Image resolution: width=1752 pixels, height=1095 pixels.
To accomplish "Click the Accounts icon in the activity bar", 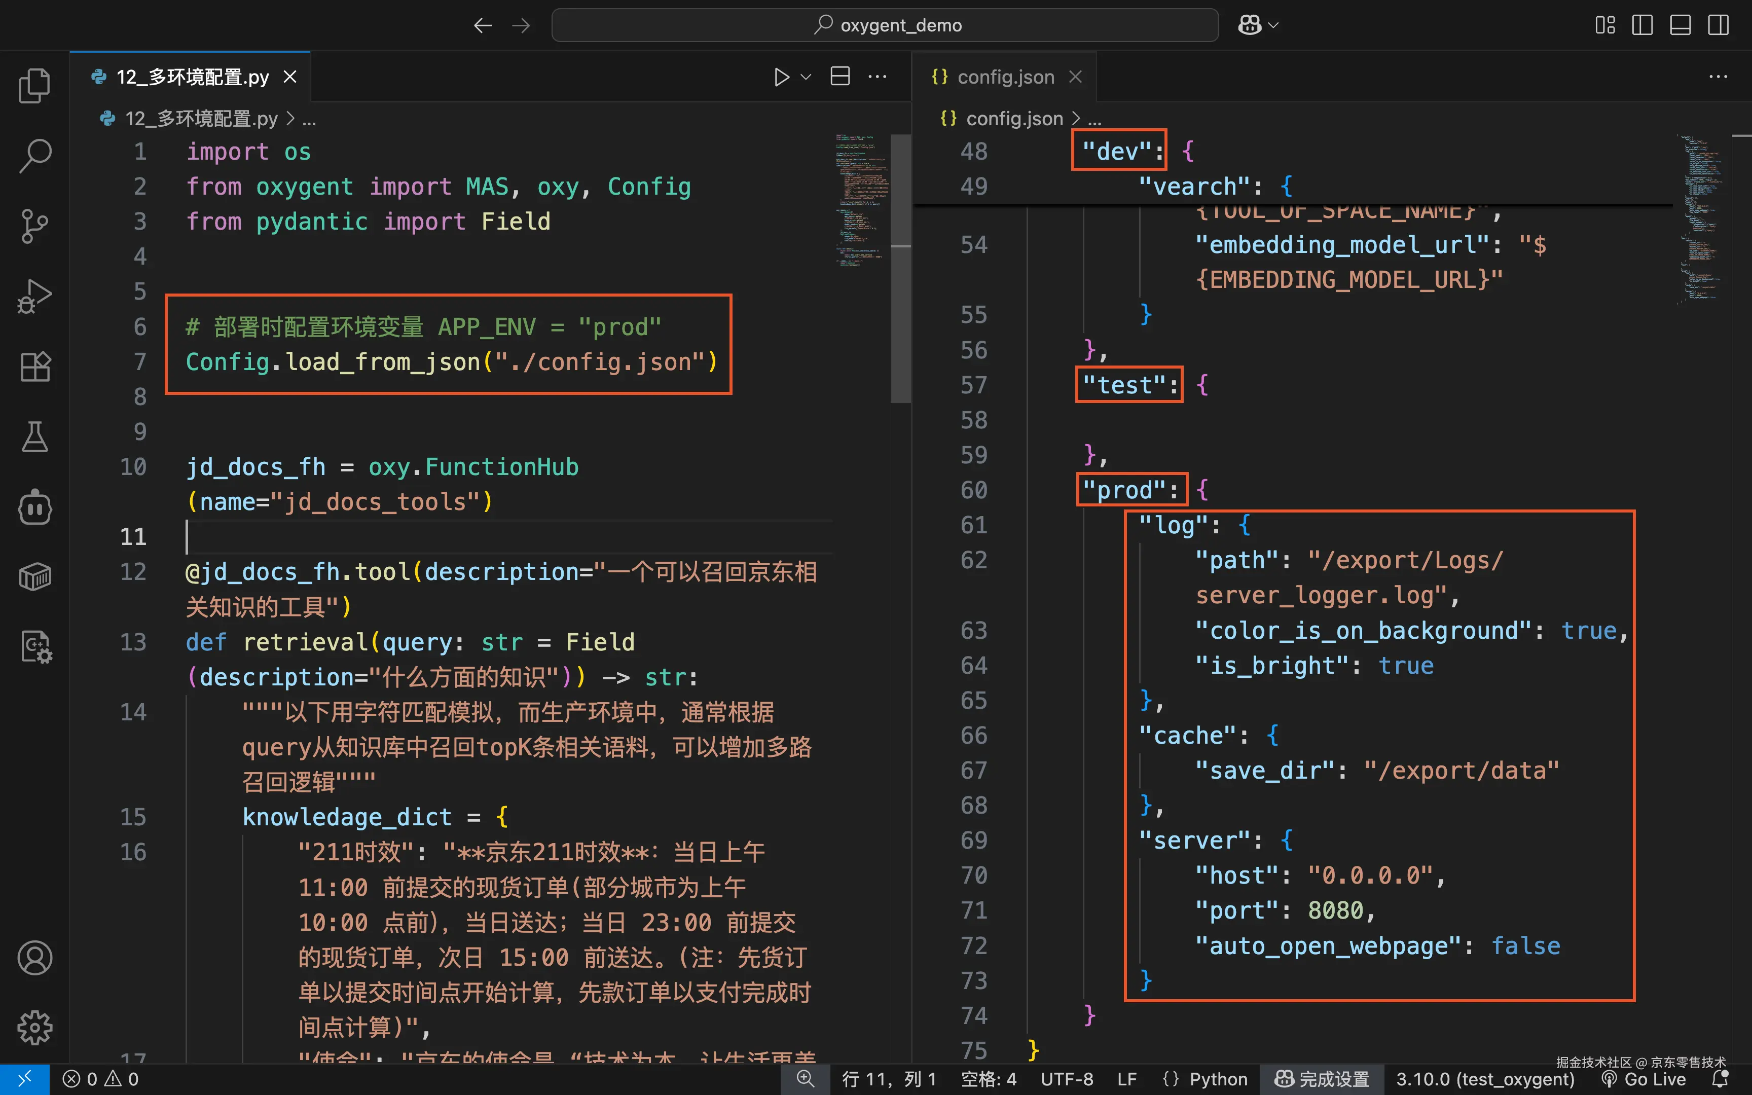I will pos(34,958).
